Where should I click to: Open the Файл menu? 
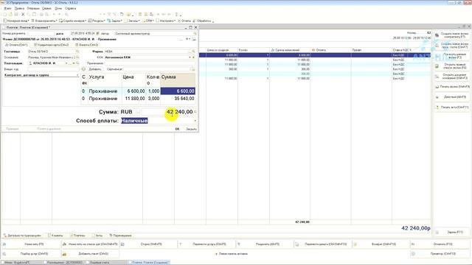point(7,8)
